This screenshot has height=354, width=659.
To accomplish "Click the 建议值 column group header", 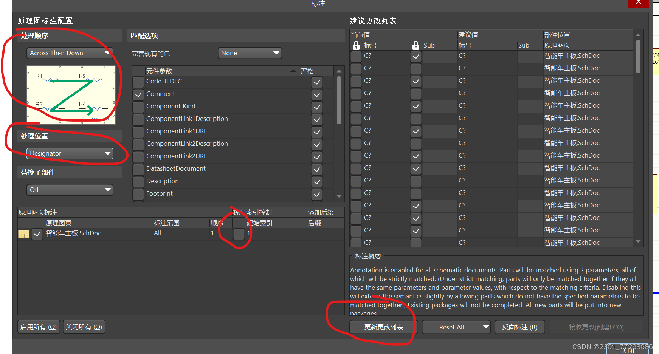I will click(x=500, y=35).
